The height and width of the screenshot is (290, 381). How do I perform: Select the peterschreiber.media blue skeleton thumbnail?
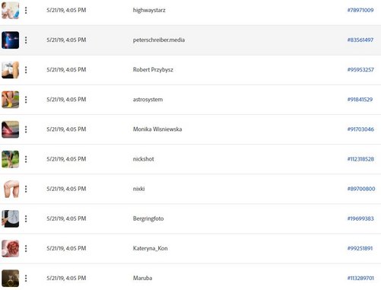[x=11, y=40]
